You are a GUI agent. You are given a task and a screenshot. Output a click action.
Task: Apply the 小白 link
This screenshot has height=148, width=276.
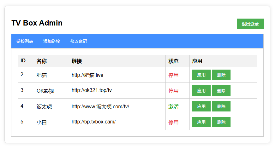click(201, 122)
